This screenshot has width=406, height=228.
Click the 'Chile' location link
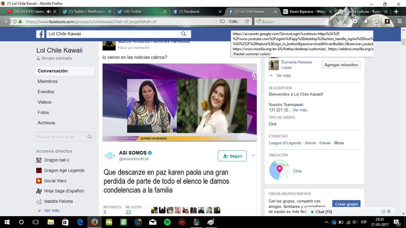click(x=297, y=171)
